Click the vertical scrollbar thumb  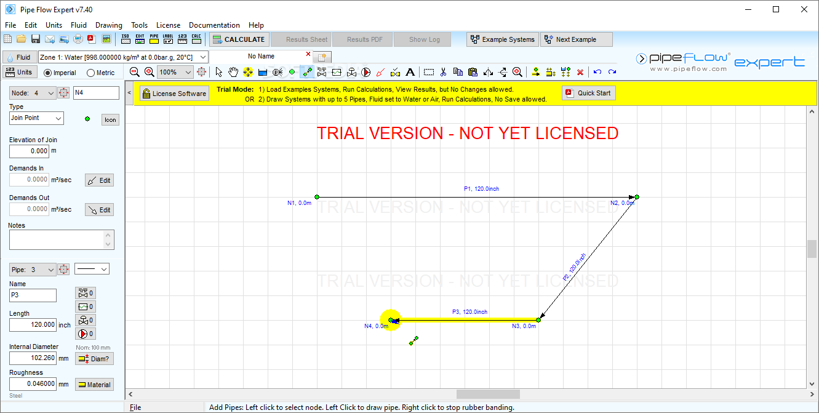[812, 249]
